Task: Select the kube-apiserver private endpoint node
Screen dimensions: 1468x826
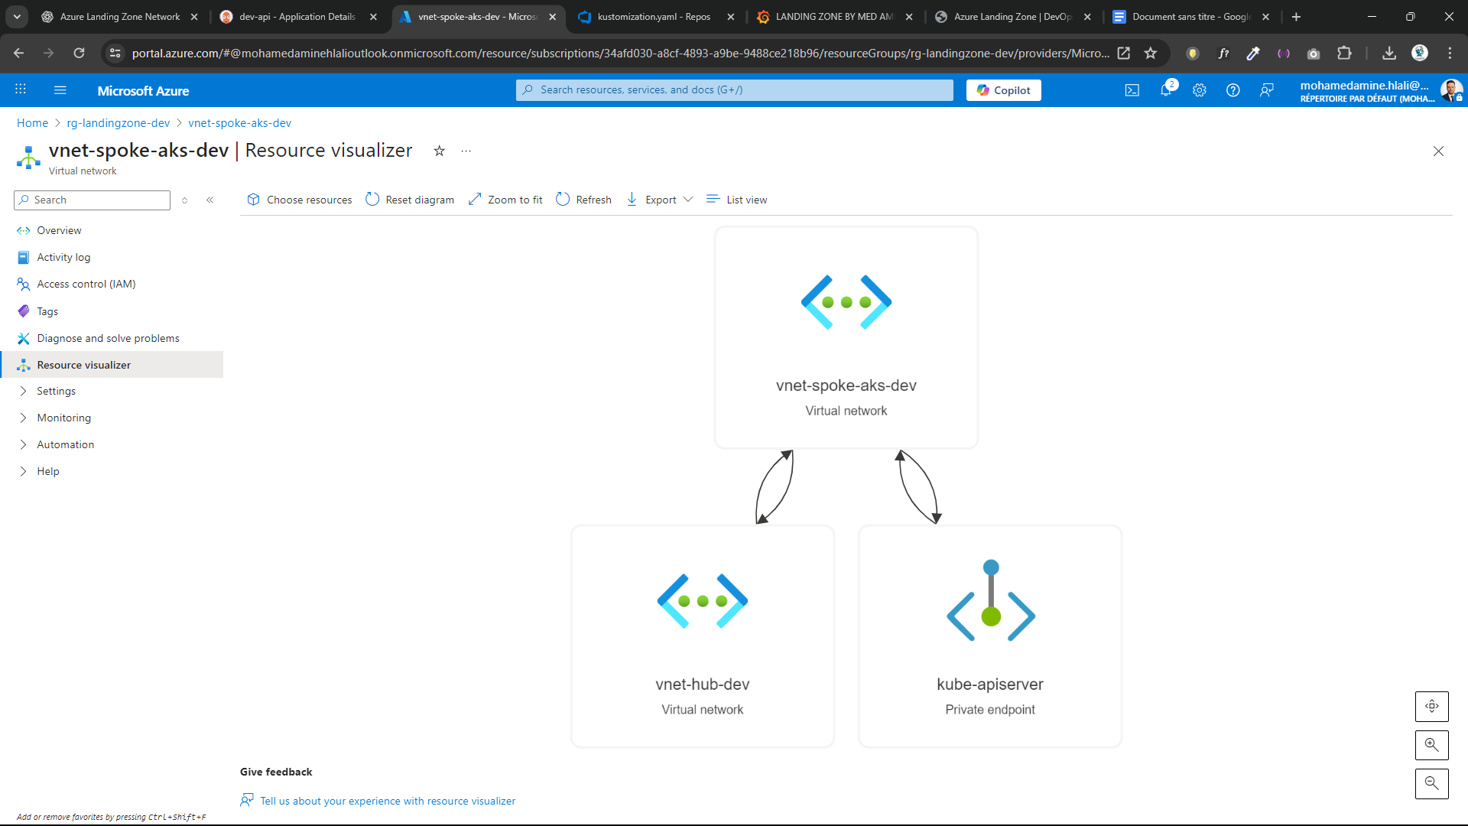Action: (989, 636)
